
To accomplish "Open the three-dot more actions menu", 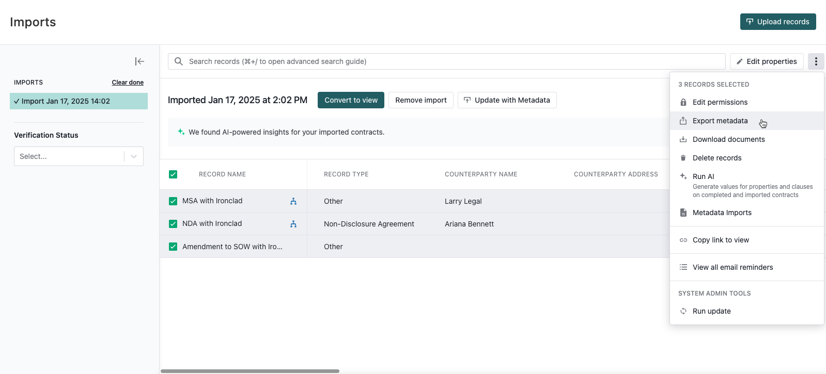I will click(816, 61).
